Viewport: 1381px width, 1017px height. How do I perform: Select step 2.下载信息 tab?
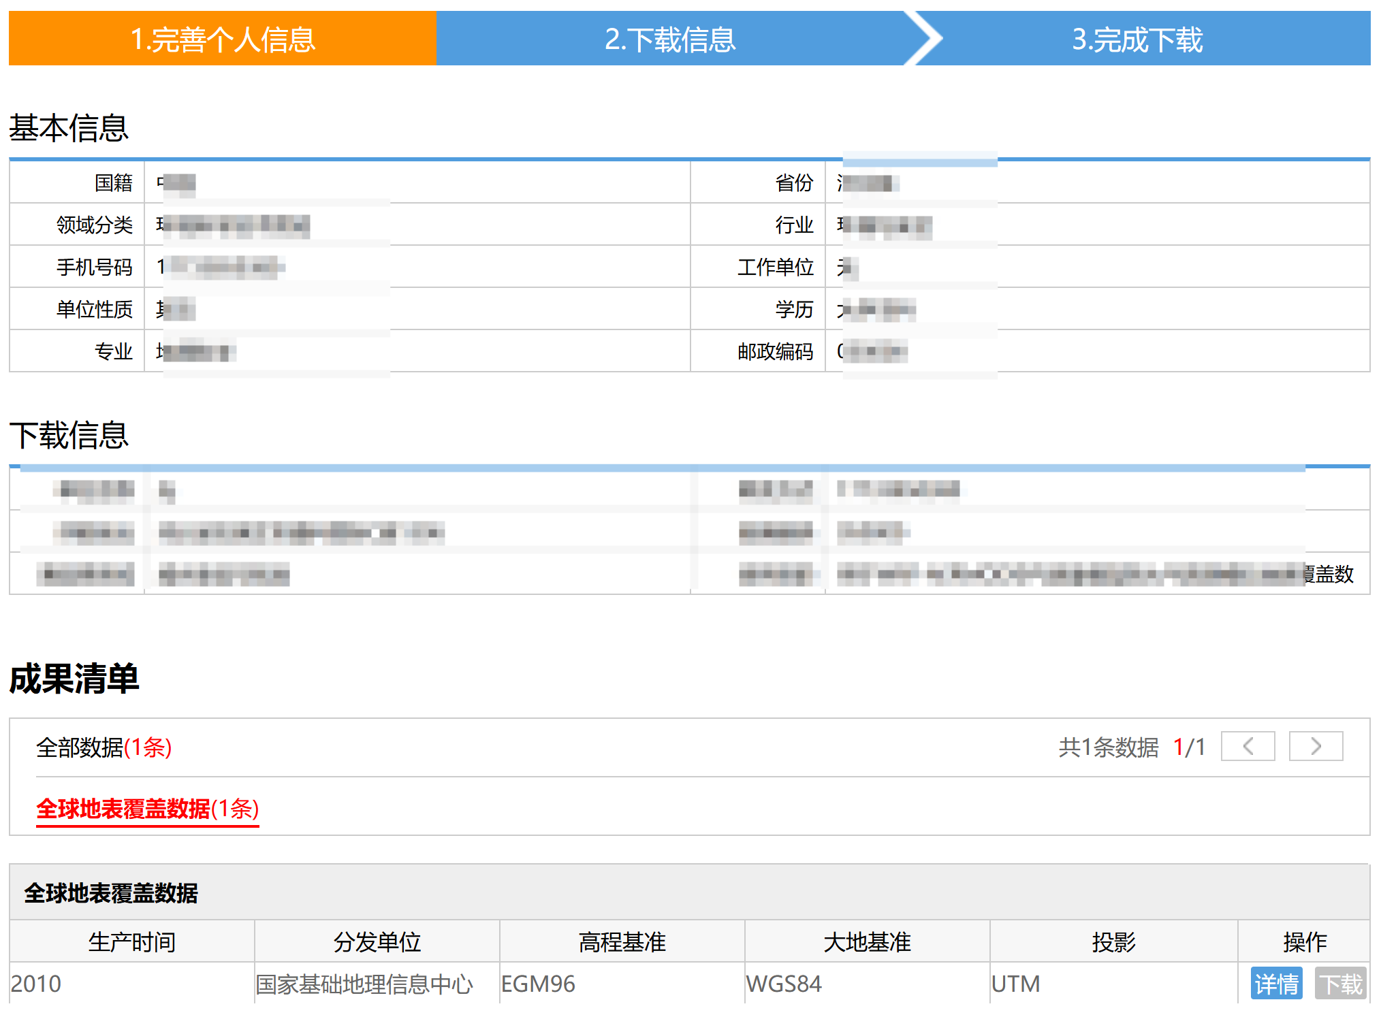670,39
